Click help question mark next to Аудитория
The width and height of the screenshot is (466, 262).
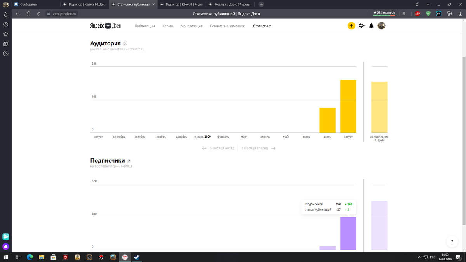125,44
